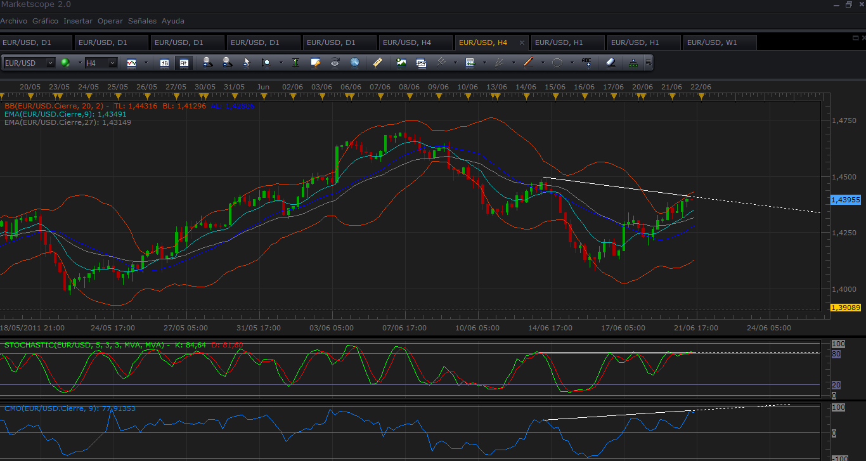Screen dimensions: 866x461
Task: Click the yellow 1,39089 price level tag
Action: 845,308
